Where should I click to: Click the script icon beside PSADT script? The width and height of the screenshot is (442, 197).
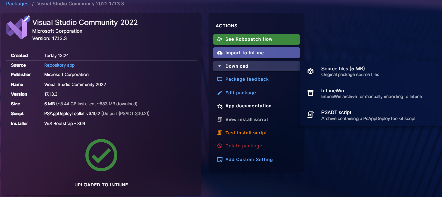click(x=310, y=115)
